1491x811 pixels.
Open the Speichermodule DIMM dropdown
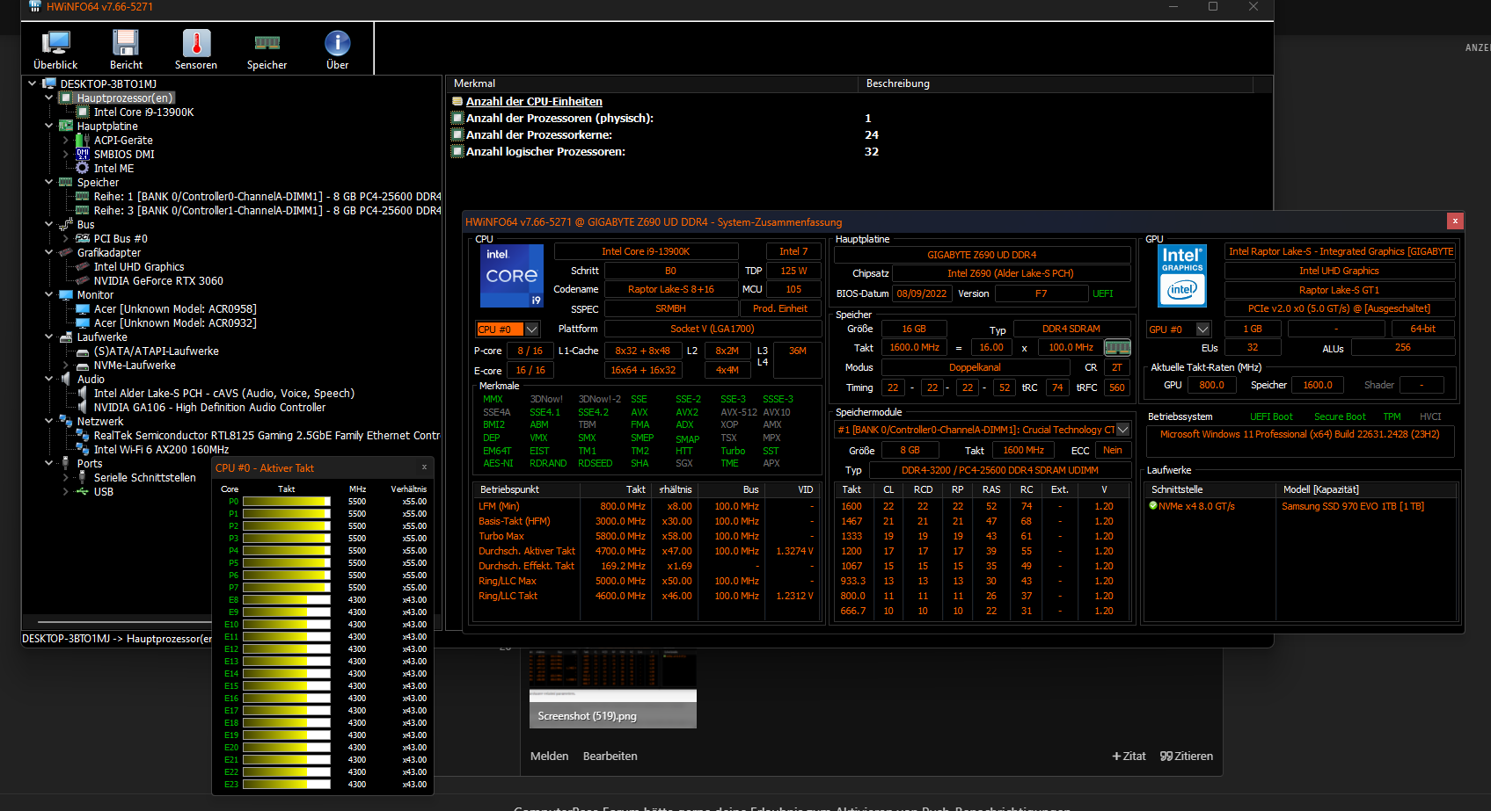tap(1122, 430)
